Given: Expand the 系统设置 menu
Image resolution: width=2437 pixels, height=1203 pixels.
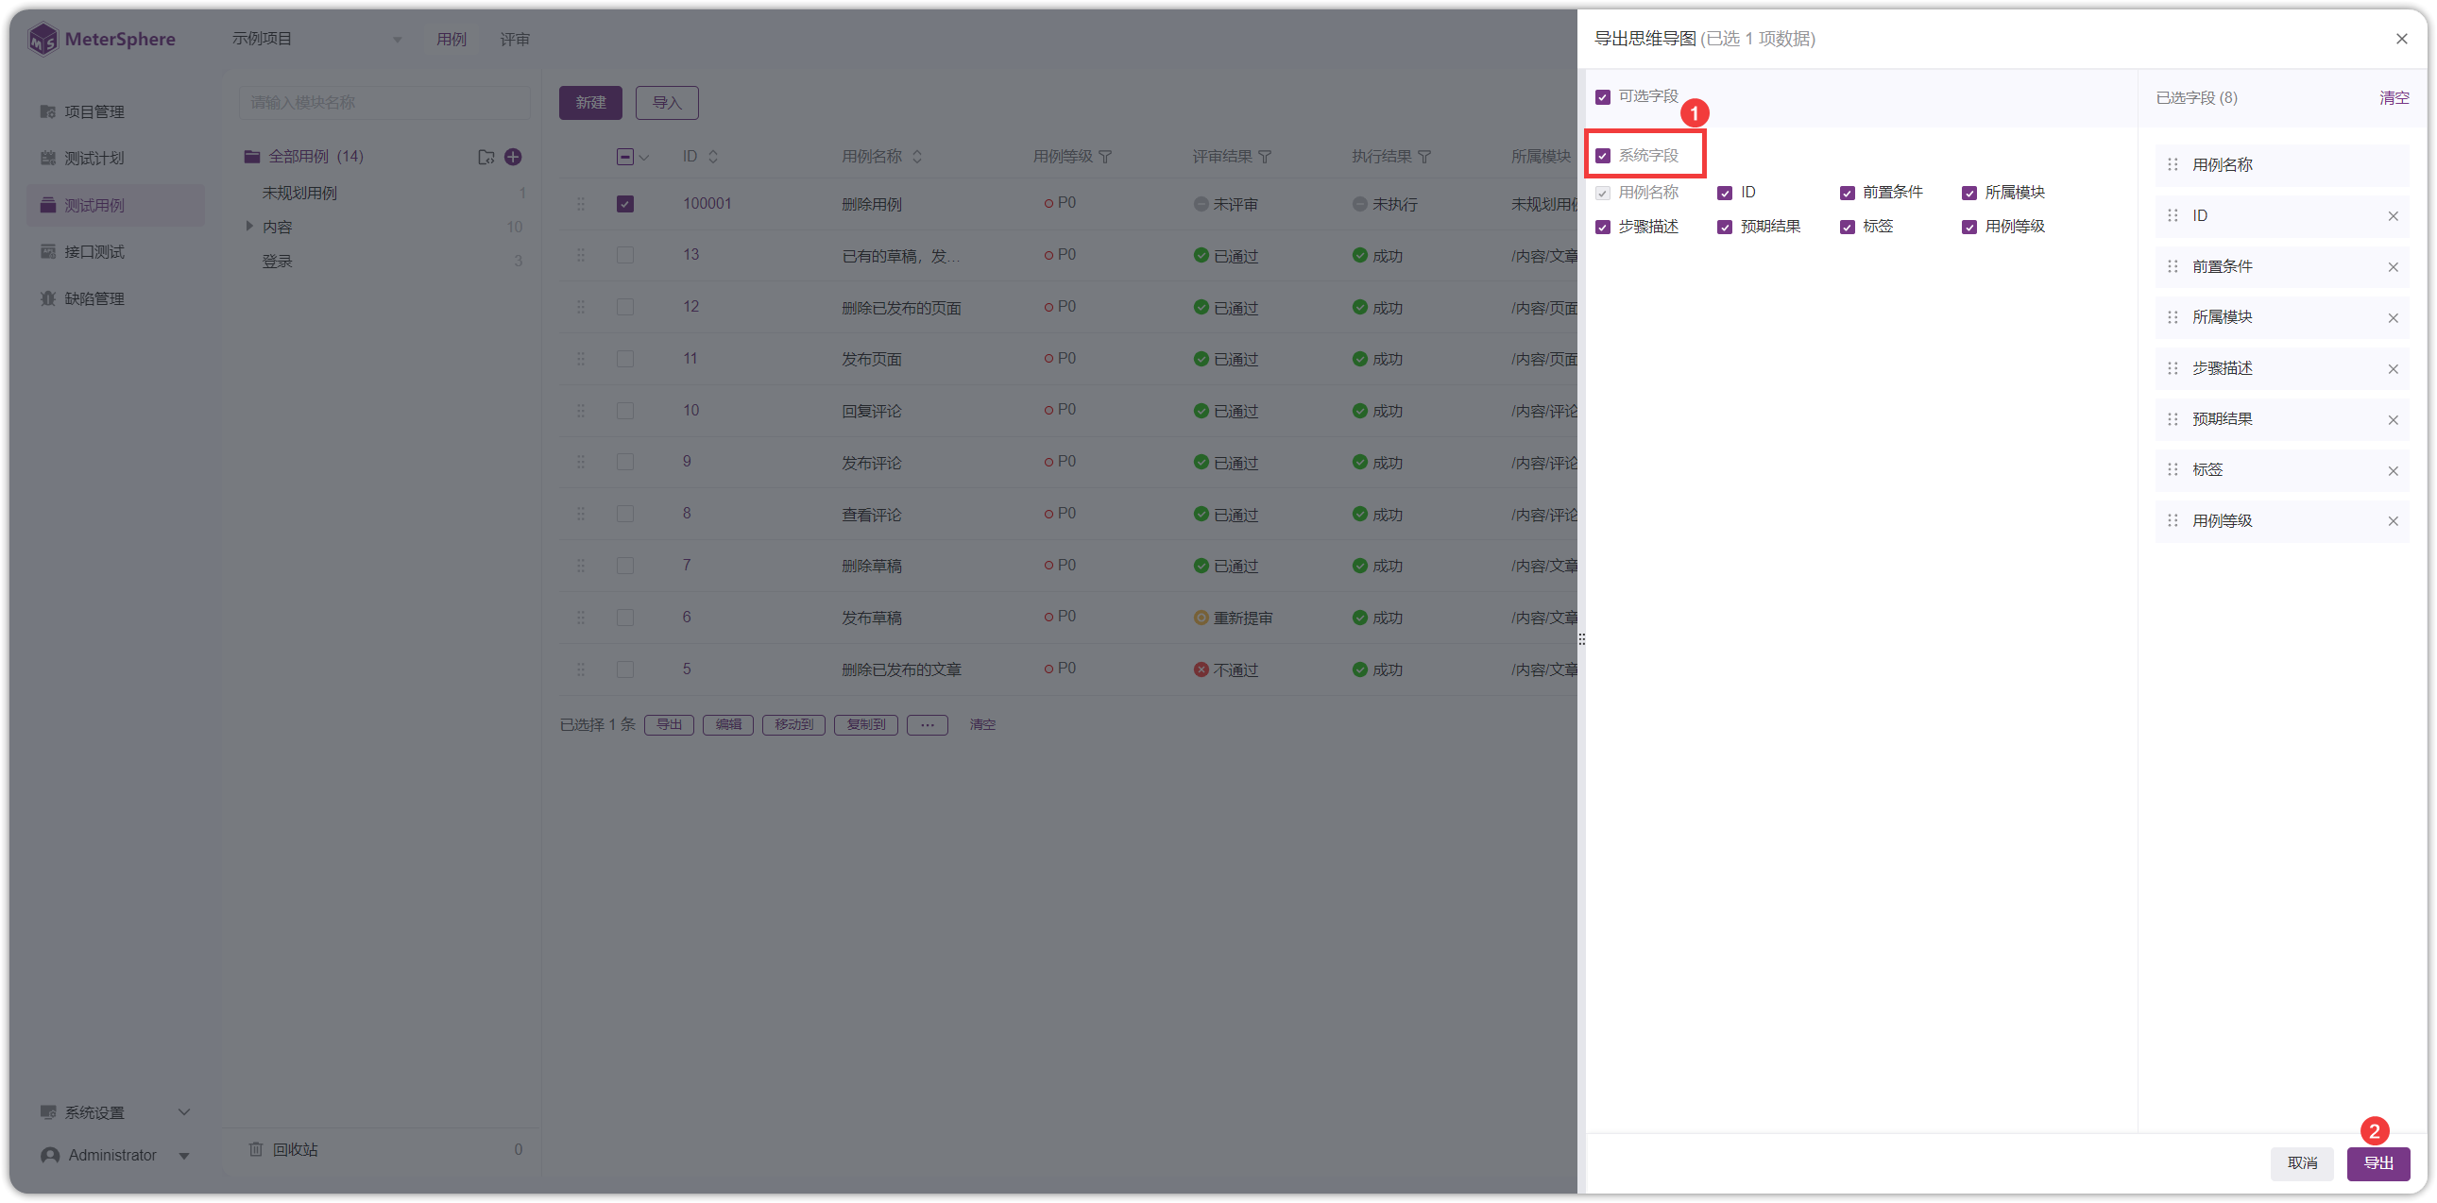Looking at the screenshot, I should [x=115, y=1112].
